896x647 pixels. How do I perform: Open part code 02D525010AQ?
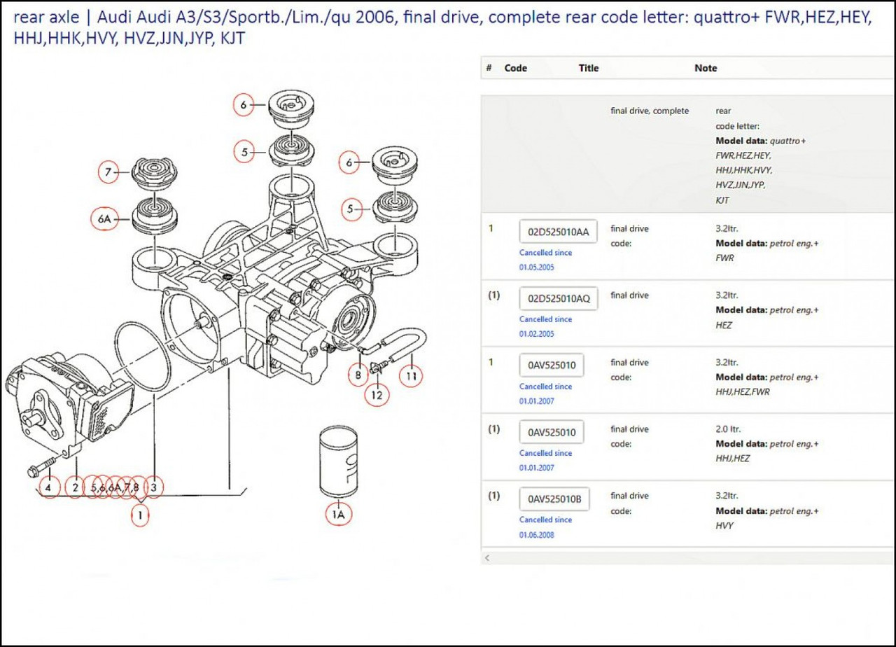[x=558, y=299]
